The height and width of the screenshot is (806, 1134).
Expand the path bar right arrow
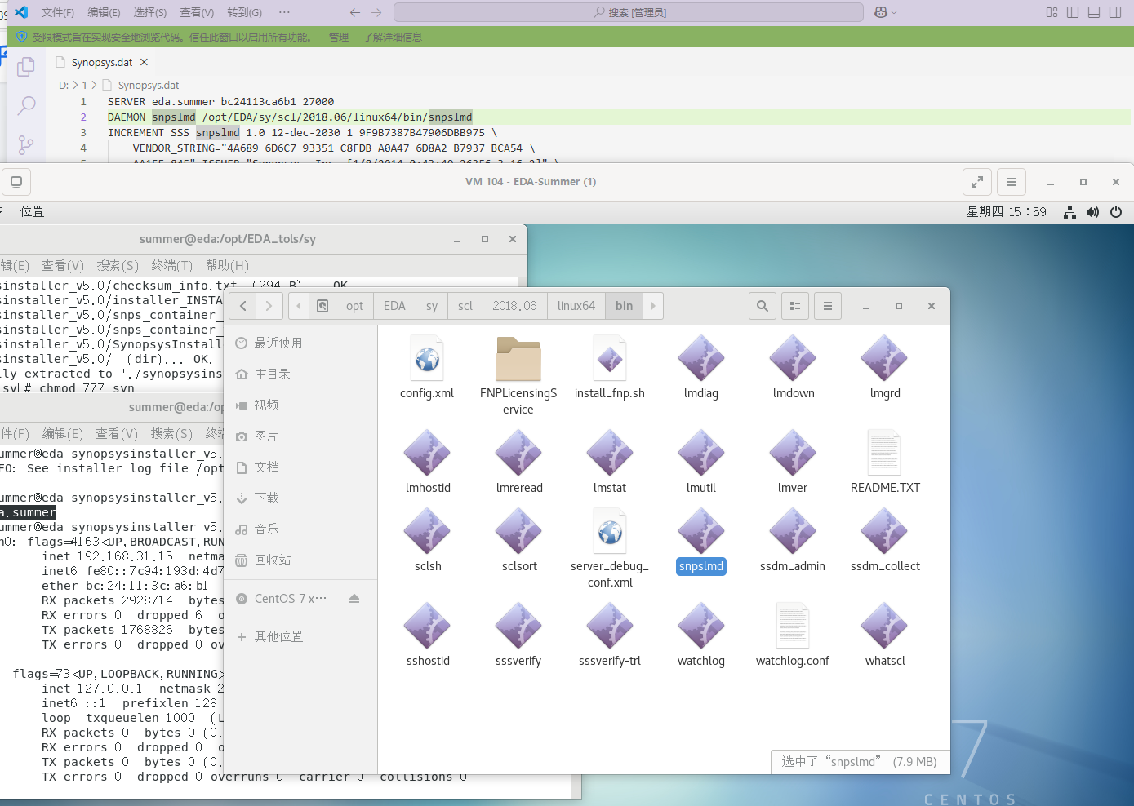[653, 306]
